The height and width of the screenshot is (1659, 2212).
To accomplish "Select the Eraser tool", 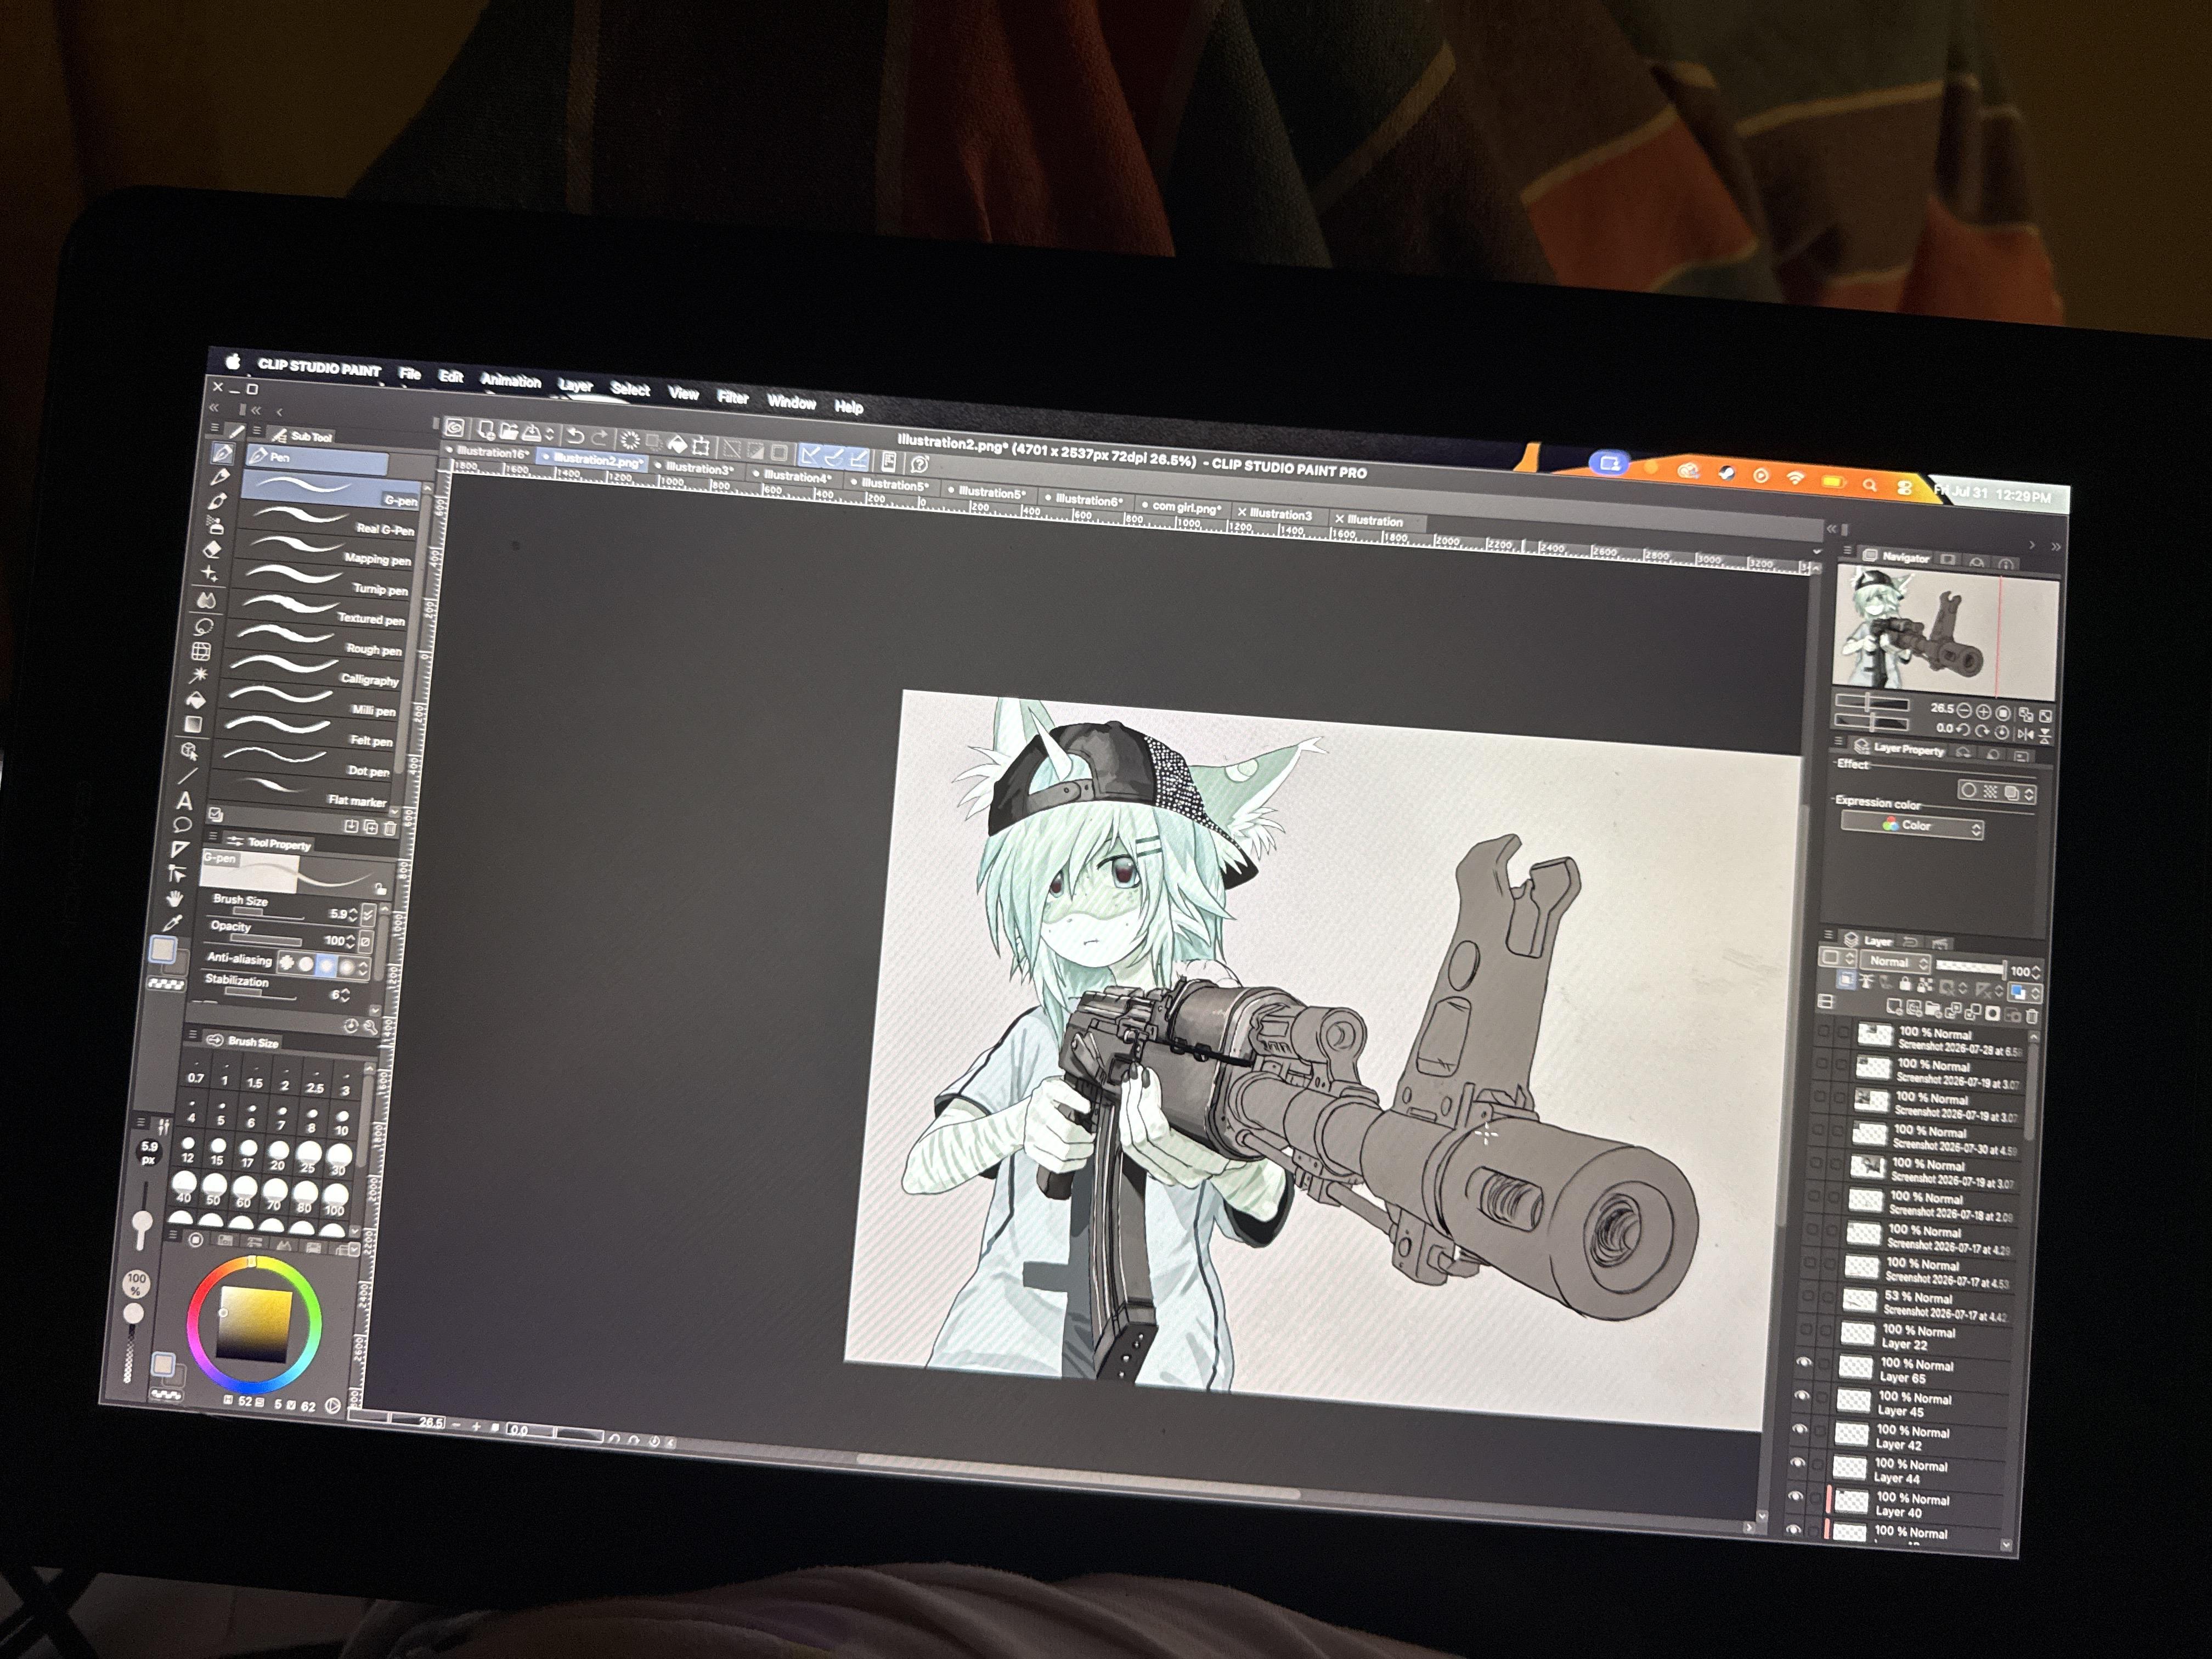I will 212,549.
